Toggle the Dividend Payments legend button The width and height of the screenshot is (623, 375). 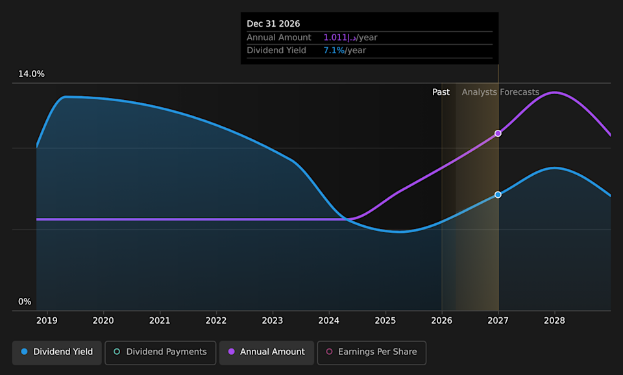click(160, 352)
